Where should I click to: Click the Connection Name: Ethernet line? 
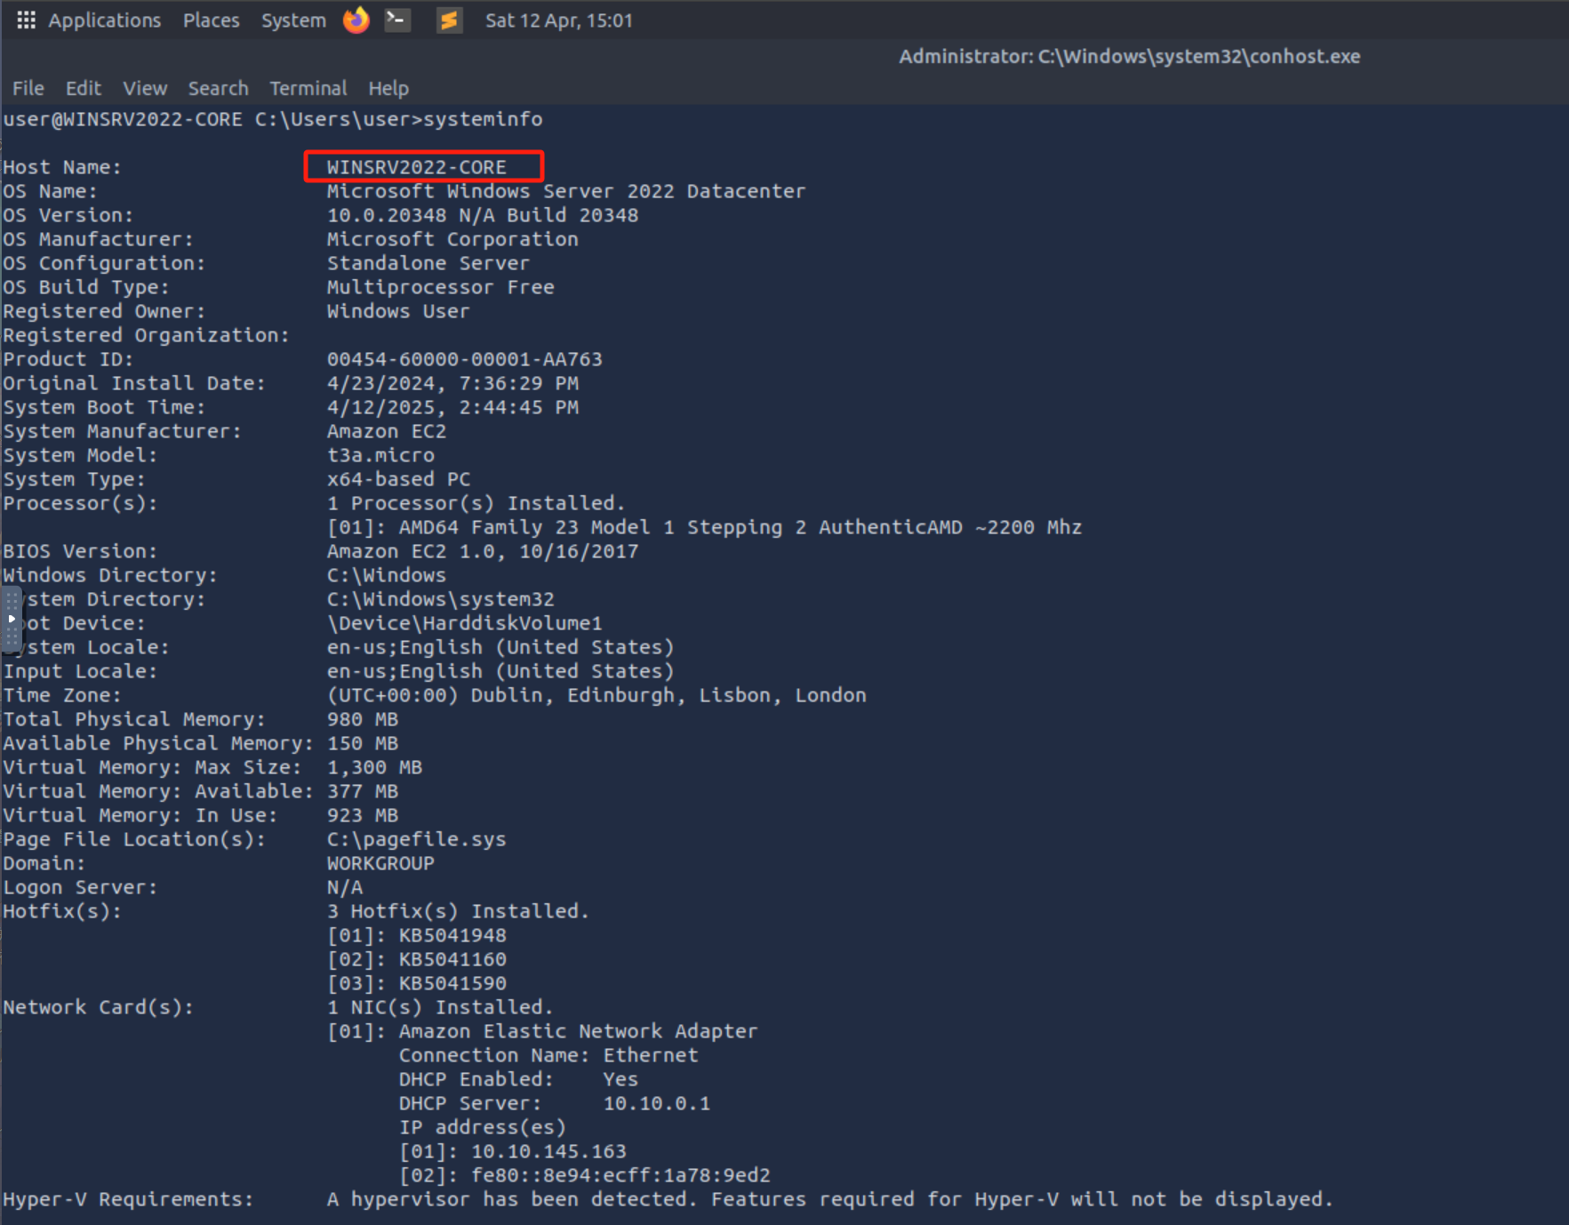point(548,1055)
